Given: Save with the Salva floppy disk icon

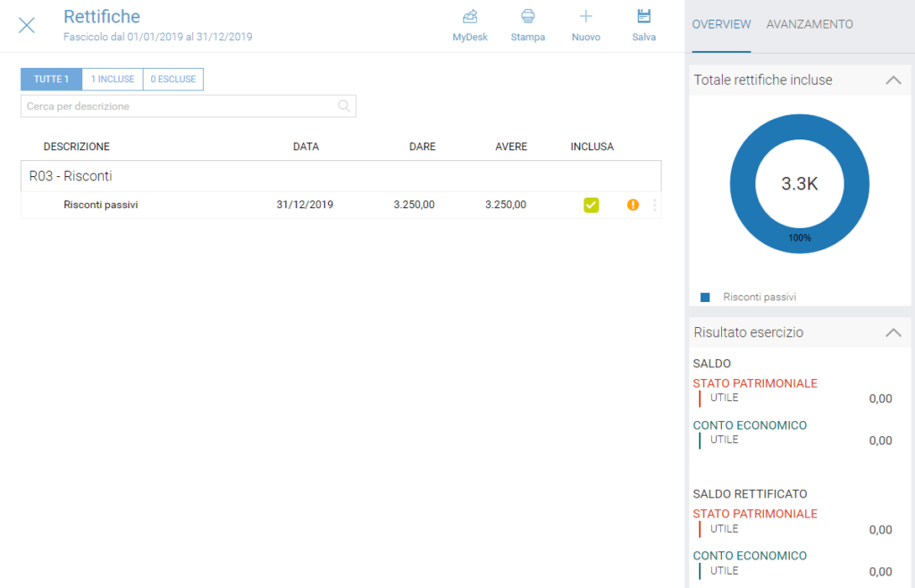Looking at the screenshot, I should pyautogui.click(x=643, y=16).
